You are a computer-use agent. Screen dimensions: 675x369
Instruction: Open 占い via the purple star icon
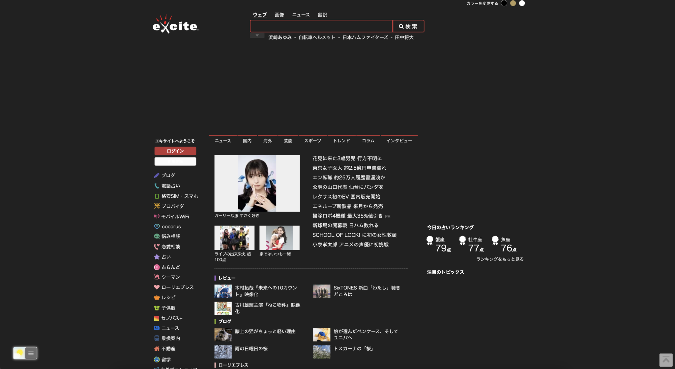(x=157, y=257)
